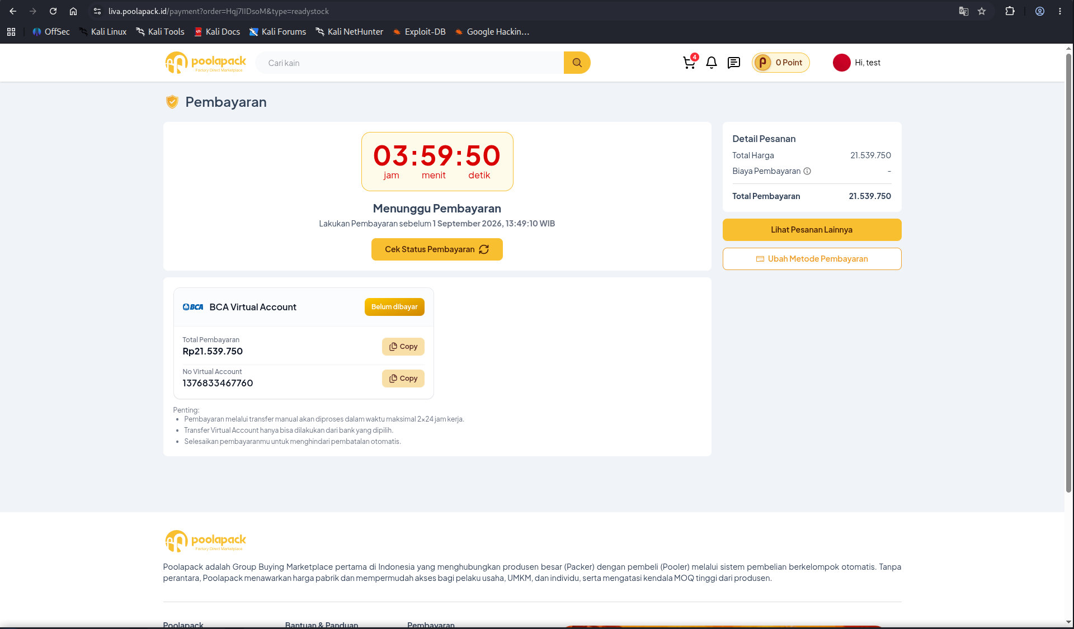Screen dimensions: 1074x629
Task: Open the browser extensions icon
Action: 1010,11
